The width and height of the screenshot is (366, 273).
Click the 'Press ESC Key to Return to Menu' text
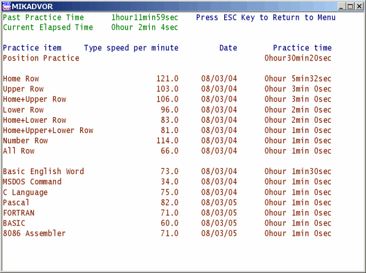(x=265, y=18)
